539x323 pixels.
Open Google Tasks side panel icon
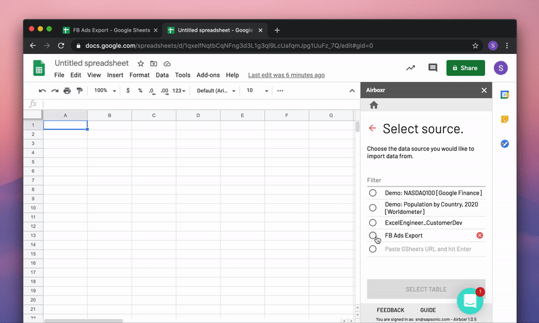coord(504,144)
